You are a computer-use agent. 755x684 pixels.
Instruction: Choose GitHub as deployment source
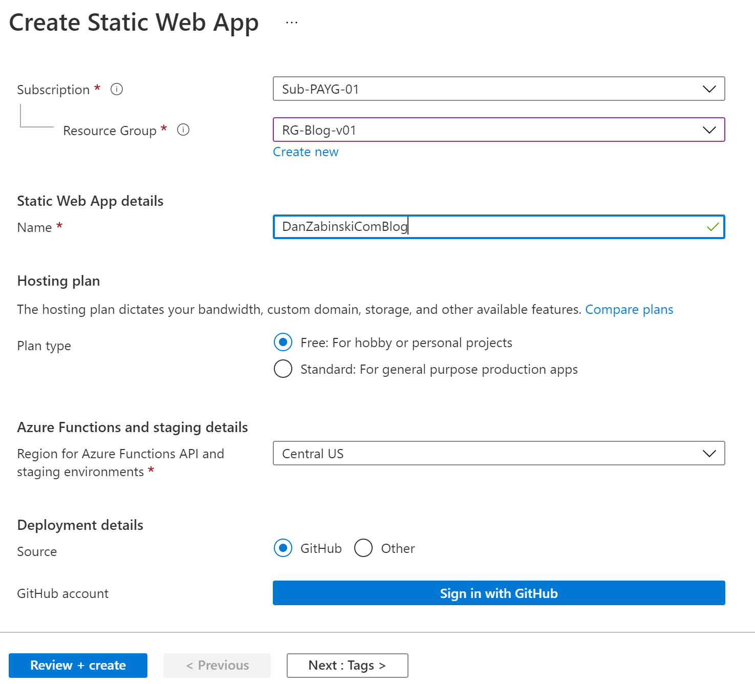click(x=283, y=548)
